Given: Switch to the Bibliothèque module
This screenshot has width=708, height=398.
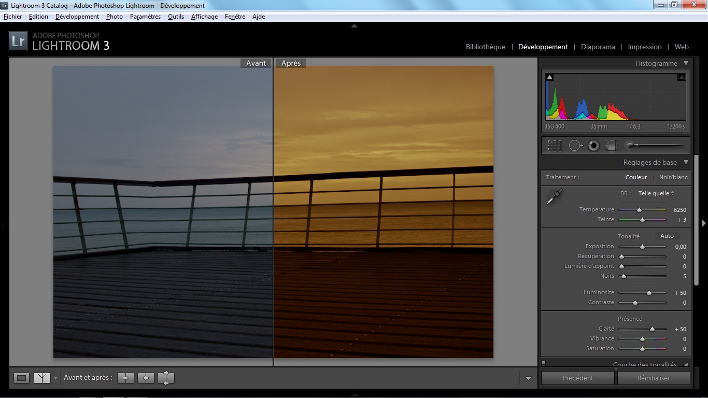Looking at the screenshot, I should point(485,47).
